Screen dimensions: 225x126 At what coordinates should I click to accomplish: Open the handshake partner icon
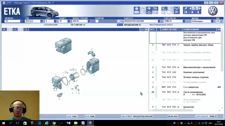pyautogui.click(x=149, y=9)
